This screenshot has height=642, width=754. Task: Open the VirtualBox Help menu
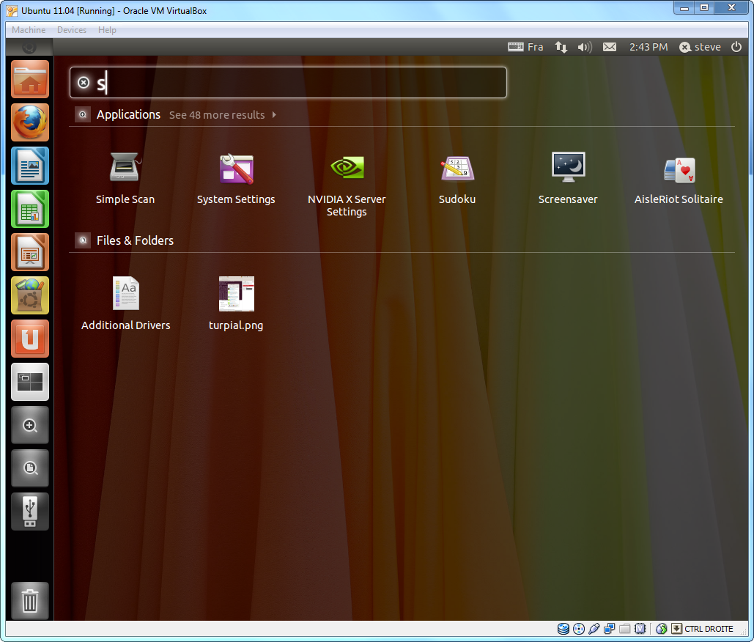(107, 30)
